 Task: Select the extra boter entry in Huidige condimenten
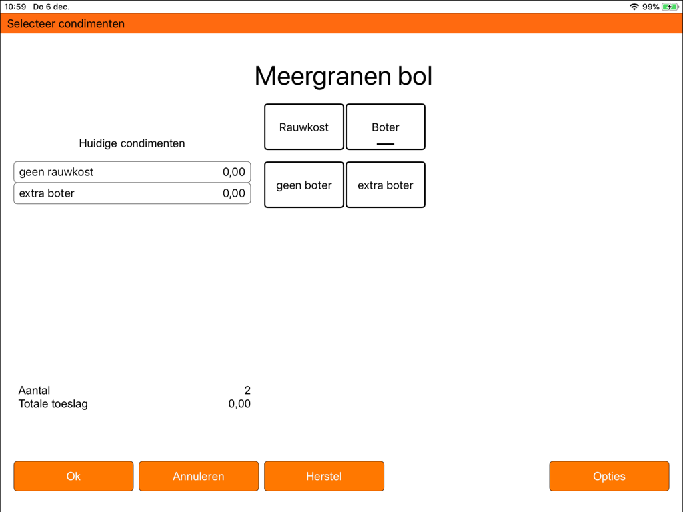(x=132, y=193)
